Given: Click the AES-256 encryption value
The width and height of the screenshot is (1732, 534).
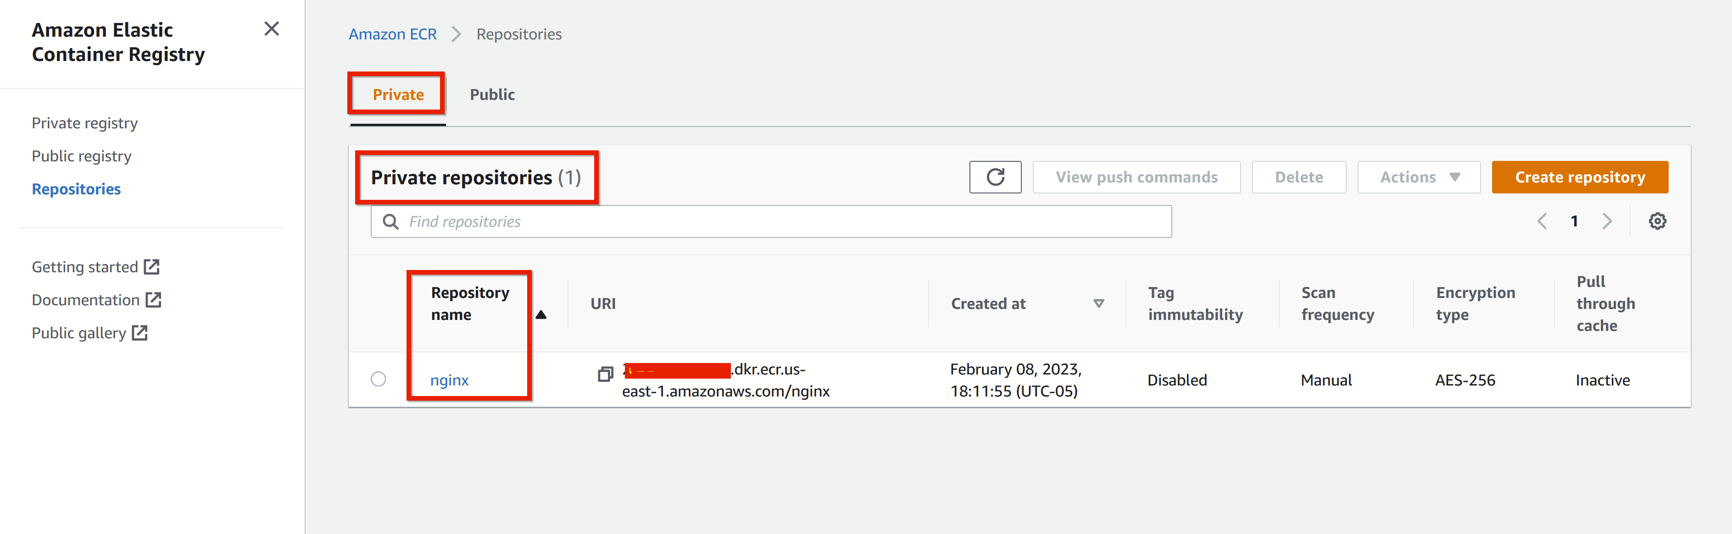Looking at the screenshot, I should (x=1465, y=380).
